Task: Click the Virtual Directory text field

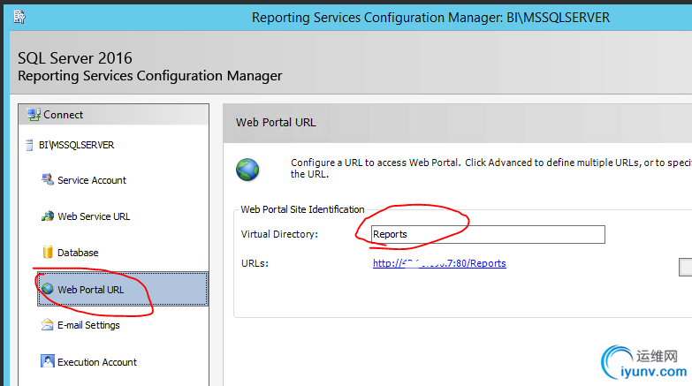Action: click(488, 234)
